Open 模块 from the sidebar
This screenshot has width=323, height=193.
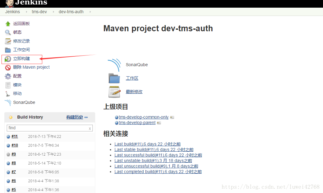coord(17,85)
